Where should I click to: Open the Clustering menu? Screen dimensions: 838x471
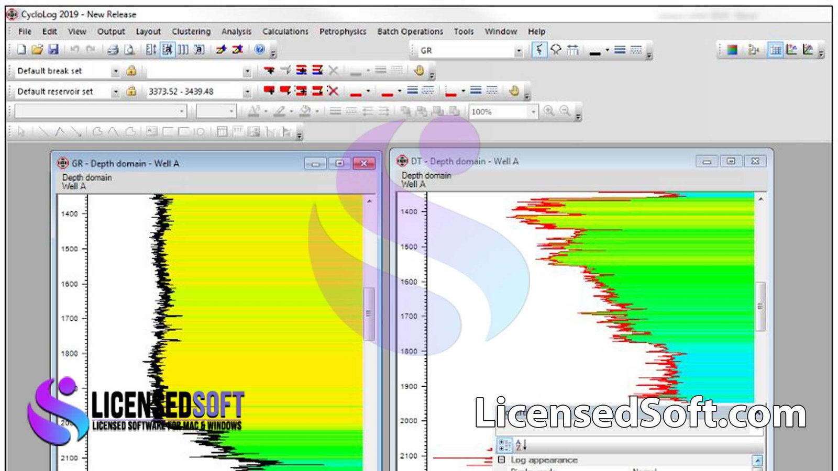click(191, 31)
